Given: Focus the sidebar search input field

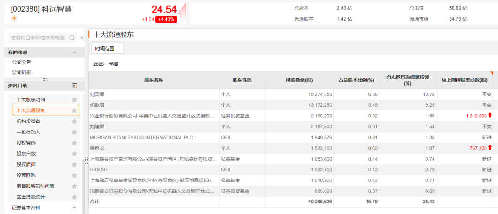Looking at the screenshot, I should tap(38, 38).
